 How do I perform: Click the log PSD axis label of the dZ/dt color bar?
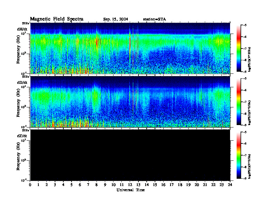[x=250, y=166]
